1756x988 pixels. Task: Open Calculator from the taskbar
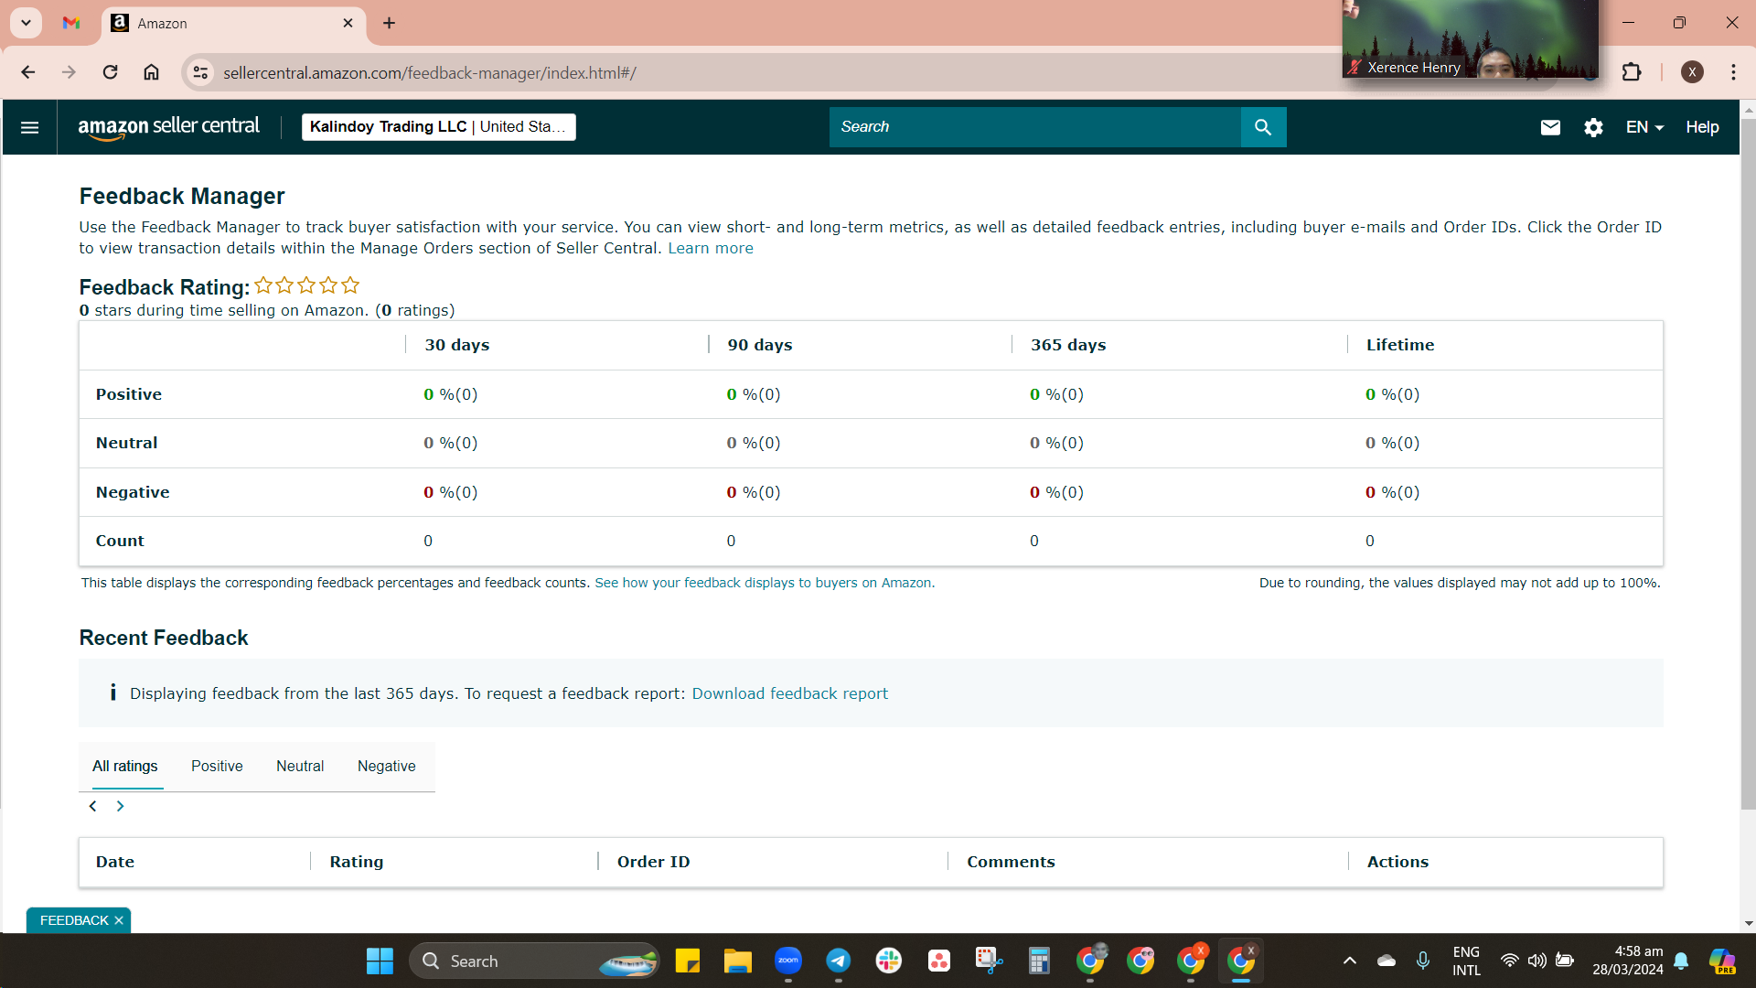click(1039, 961)
